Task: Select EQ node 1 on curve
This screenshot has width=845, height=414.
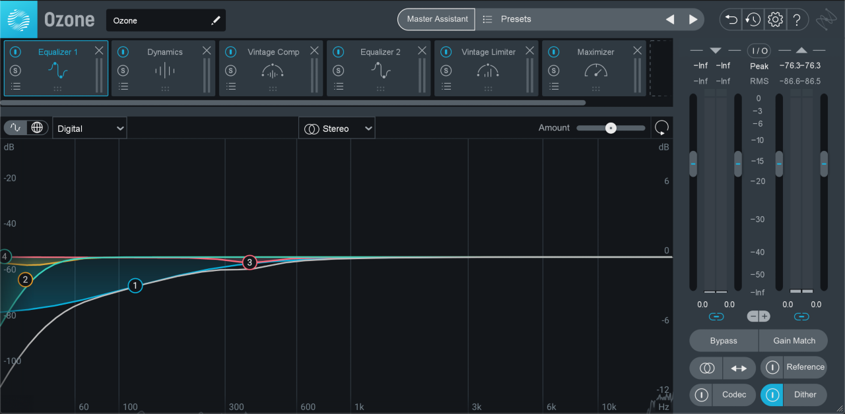Action: tap(135, 285)
